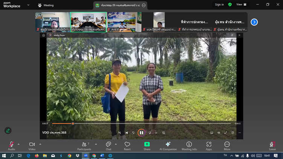Viewport: 283px width, 159px height.
Task: Open Windows taskbar search
Action: pyautogui.click(x=12, y=156)
